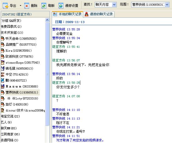The width and height of the screenshot is (172, 143).
Task: Expand the 艺人 (9) group
Action: 6,122
